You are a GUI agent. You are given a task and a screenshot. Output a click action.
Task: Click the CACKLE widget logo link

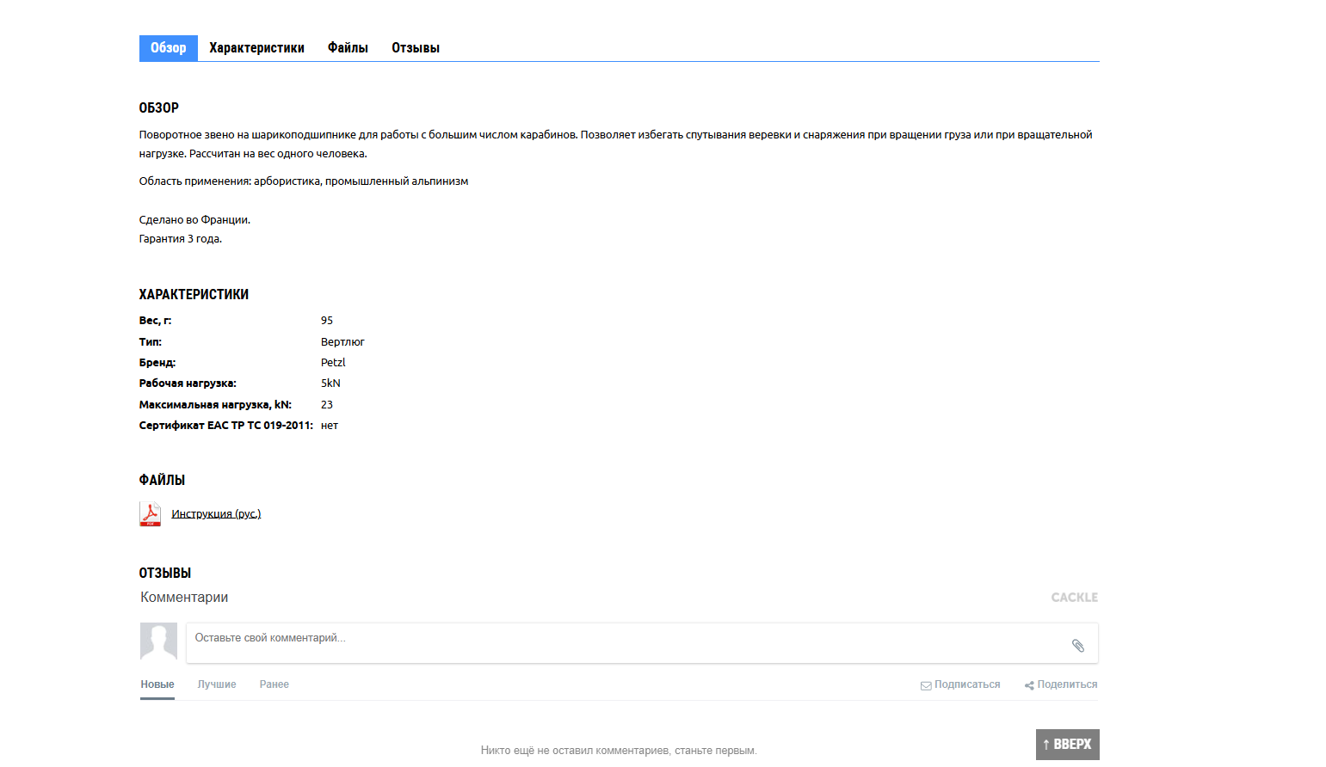1075,598
